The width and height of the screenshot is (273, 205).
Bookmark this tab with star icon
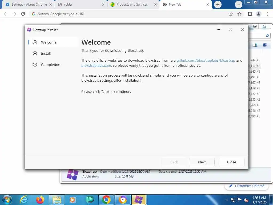pyautogui.click(x=239, y=14)
